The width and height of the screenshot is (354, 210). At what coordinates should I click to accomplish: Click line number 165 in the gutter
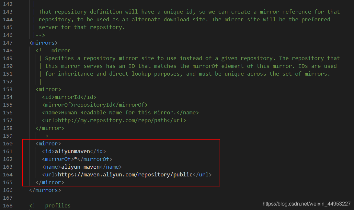(x=8, y=182)
